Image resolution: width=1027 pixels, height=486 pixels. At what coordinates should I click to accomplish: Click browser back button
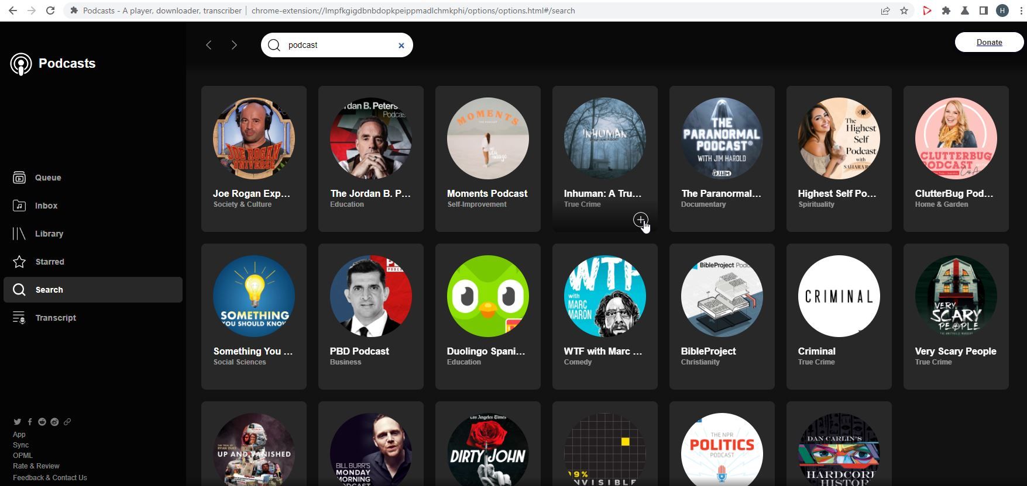point(12,11)
